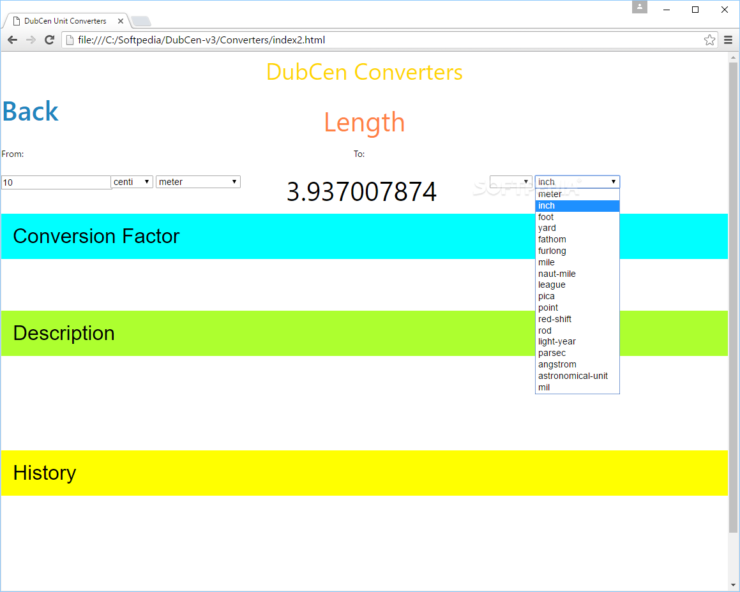740x592 pixels.
Task: Choose yard from the unit list
Action: pos(577,228)
